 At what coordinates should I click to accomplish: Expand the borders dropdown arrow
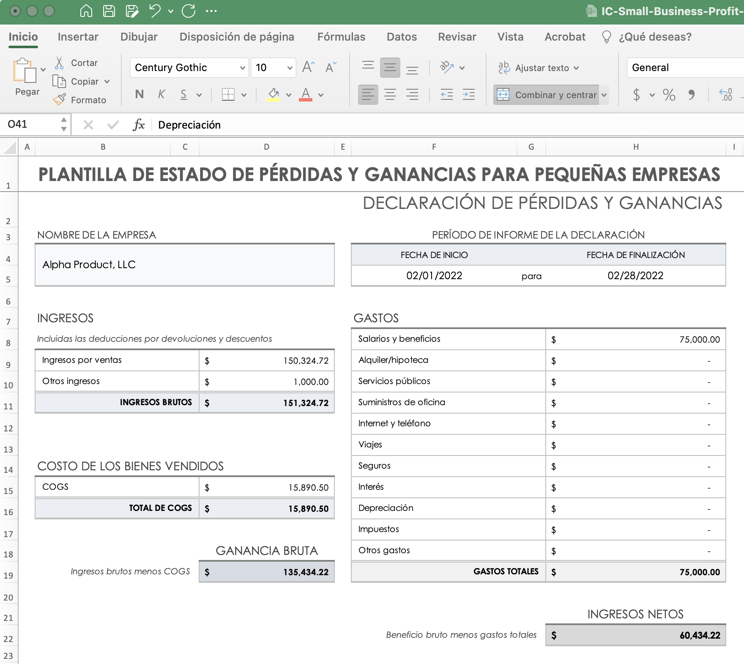pos(244,95)
